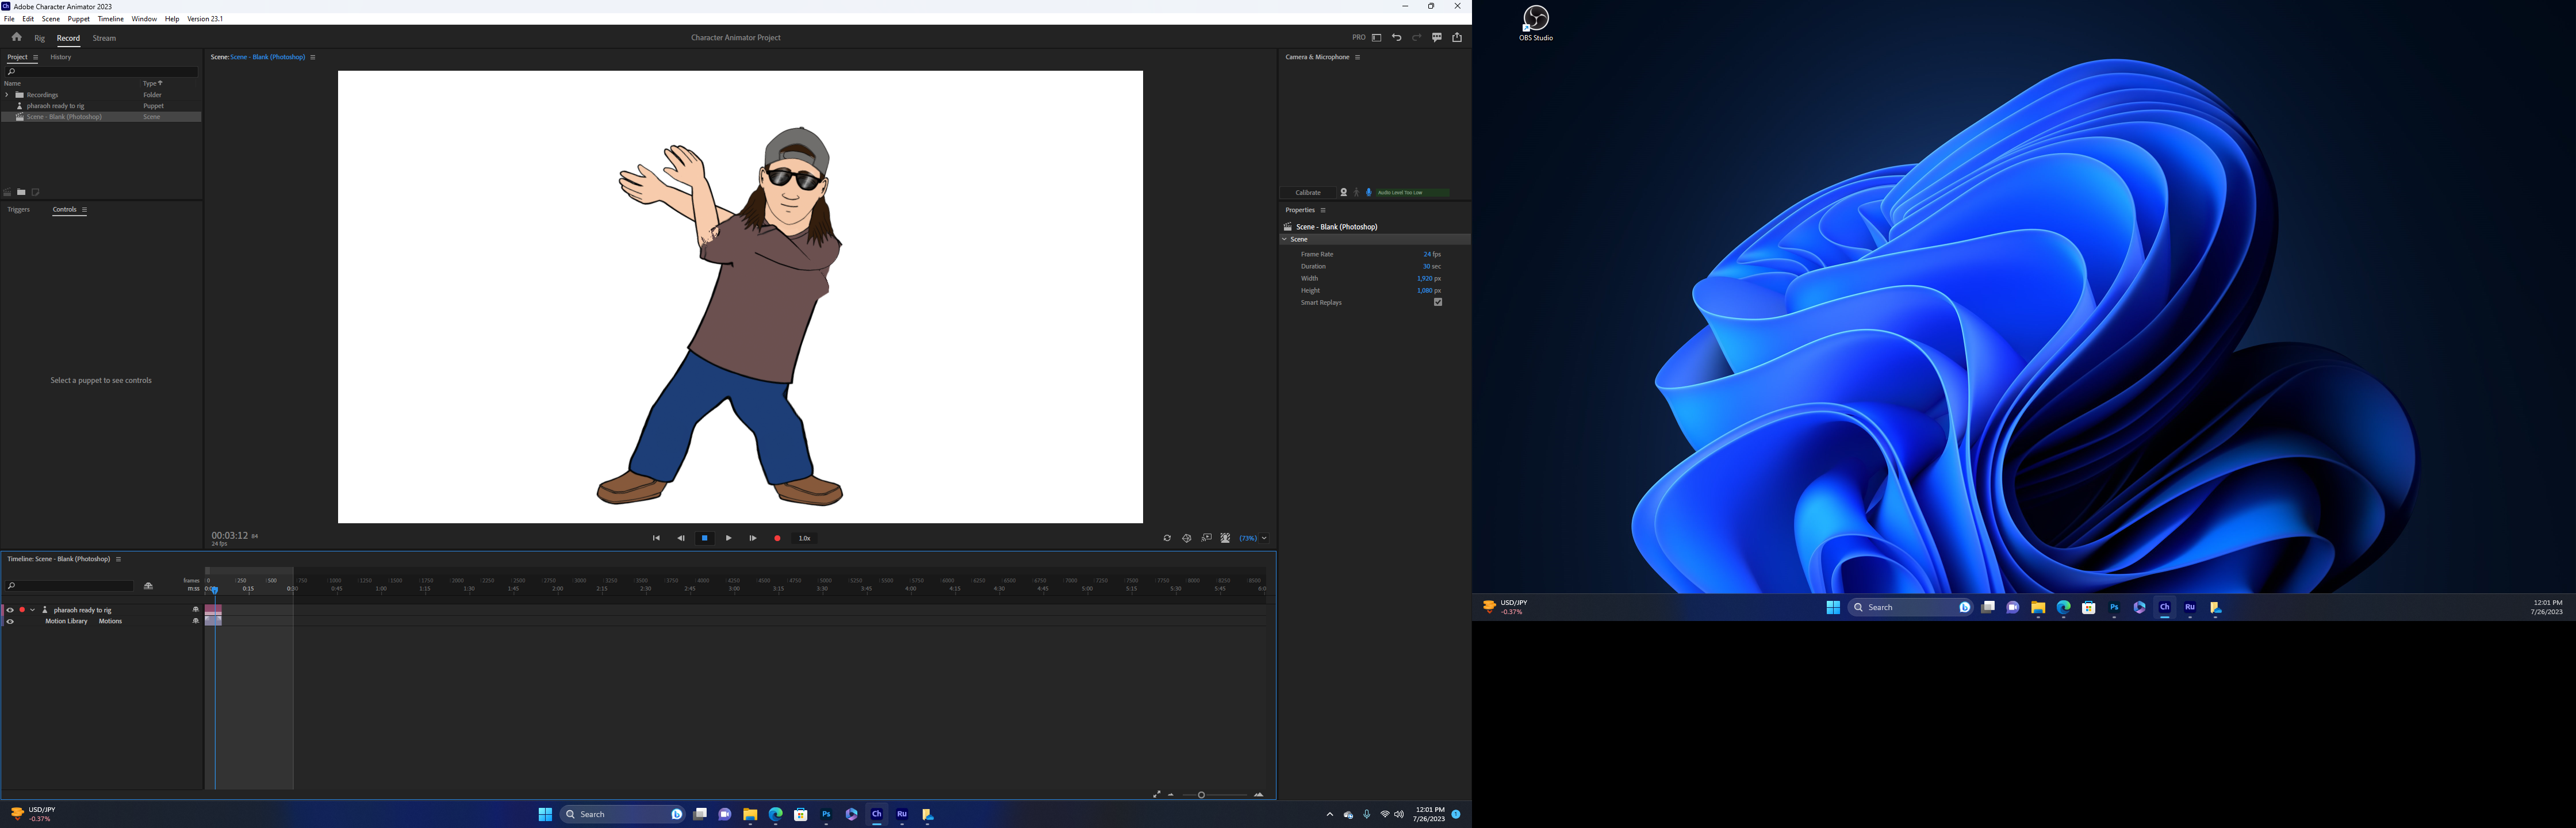Open the Motion Library icon in timeline toolbar

click(x=148, y=585)
